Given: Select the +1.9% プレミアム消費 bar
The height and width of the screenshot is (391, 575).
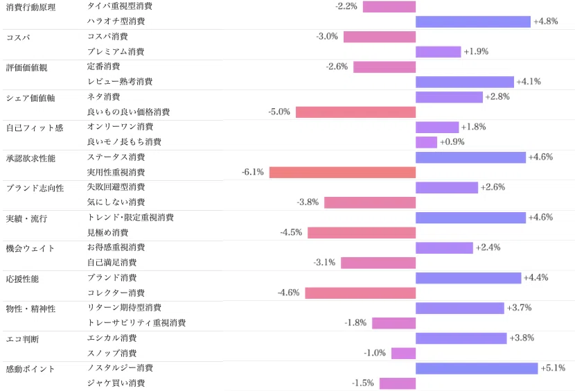Looking at the screenshot, I should [x=439, y=52].
